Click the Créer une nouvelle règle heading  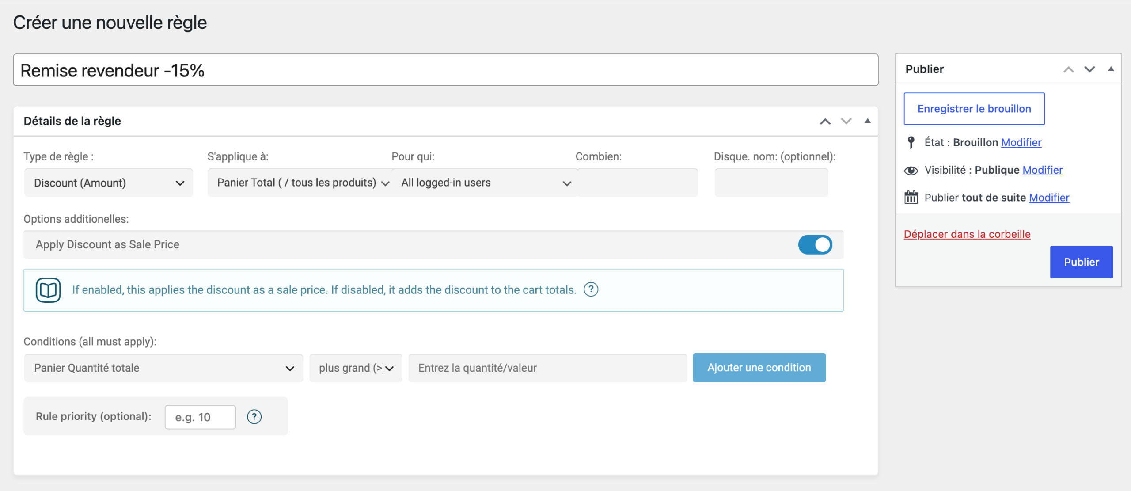coord(110,23)
